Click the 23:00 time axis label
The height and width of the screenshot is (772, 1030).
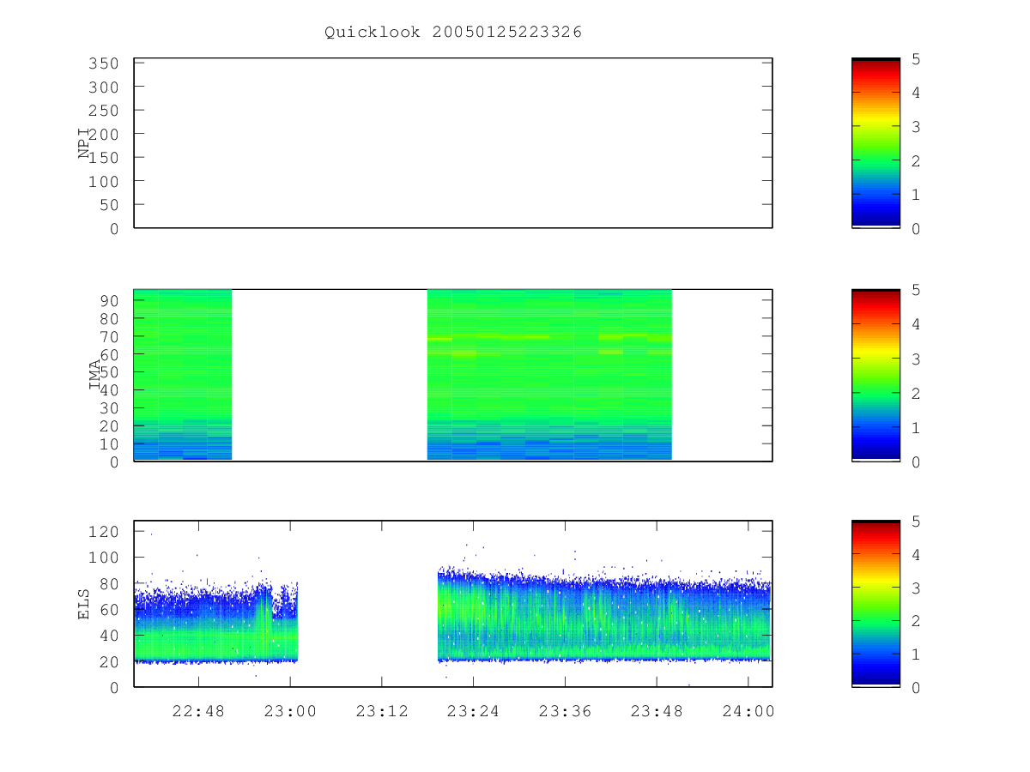(x=290, y=712)
